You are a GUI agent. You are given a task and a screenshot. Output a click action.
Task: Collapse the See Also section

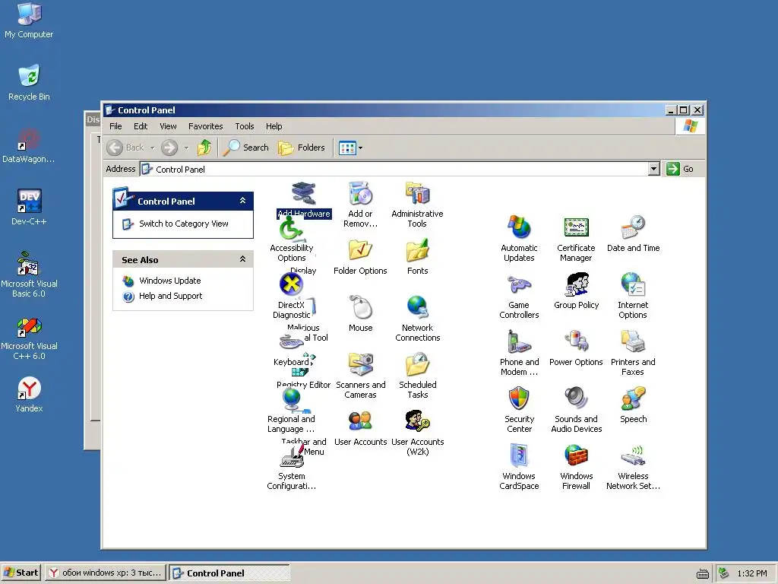coord(242,259)
